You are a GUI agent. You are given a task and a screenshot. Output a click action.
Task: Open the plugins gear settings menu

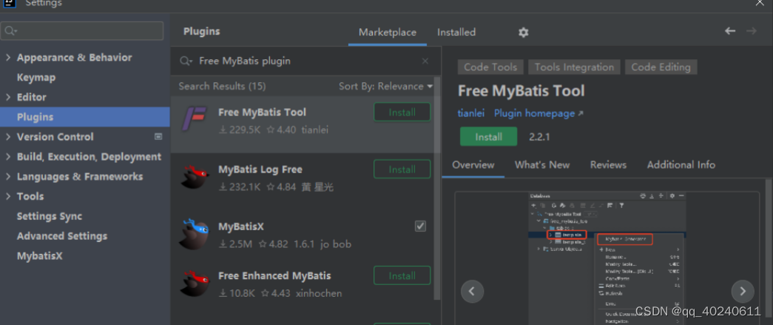coord(523,33)
